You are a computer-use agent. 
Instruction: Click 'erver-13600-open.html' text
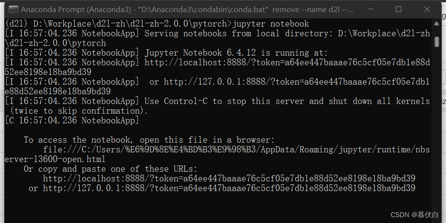[x=55, y=159]
